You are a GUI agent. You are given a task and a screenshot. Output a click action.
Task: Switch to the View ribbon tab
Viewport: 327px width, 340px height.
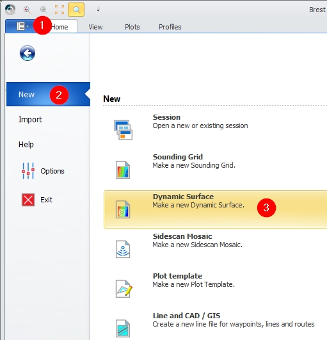pos(95,27)
